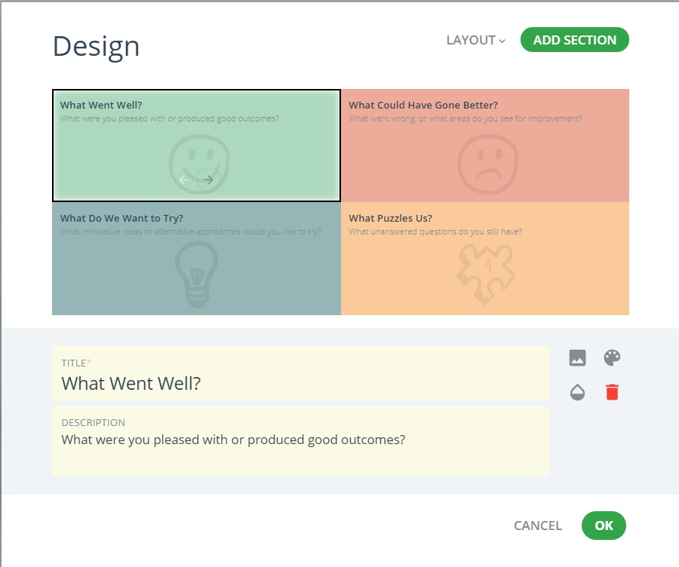Select the What Puzzles Us? section
Screen dimensions: 679x567
tap(485, 259)
